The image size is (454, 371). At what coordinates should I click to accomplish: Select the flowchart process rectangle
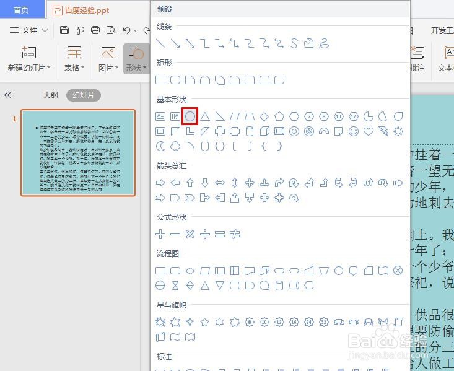tap(160, 271)
